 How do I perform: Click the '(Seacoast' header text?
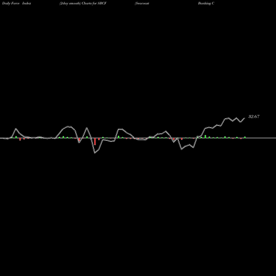[142, 3]
